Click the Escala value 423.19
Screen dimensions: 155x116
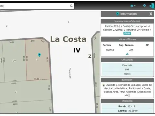point(131,106)
